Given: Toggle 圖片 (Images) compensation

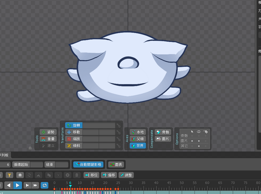Looking at the screenshot, I should click(163, 139).
